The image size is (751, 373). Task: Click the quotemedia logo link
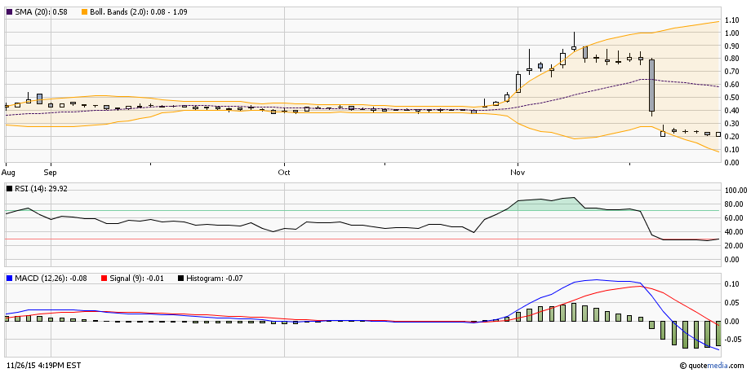(712, 366)
